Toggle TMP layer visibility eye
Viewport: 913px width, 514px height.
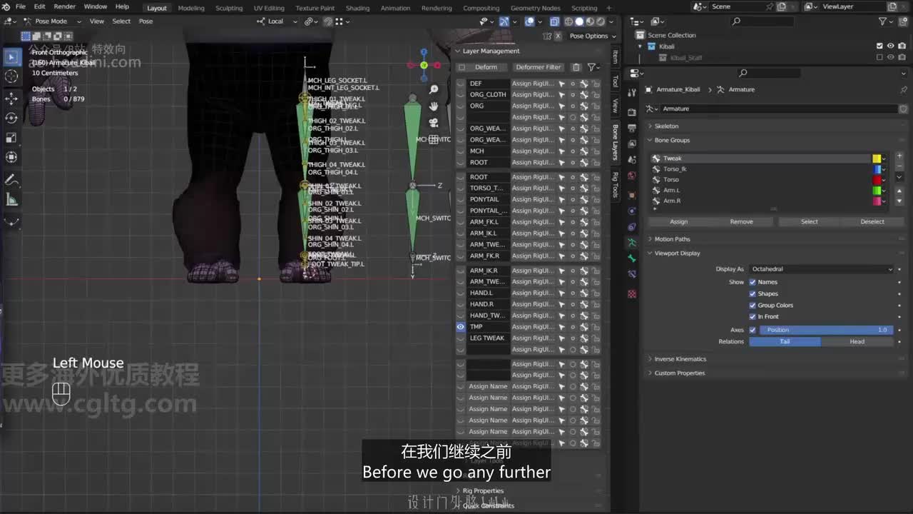[x=461, y=327]
